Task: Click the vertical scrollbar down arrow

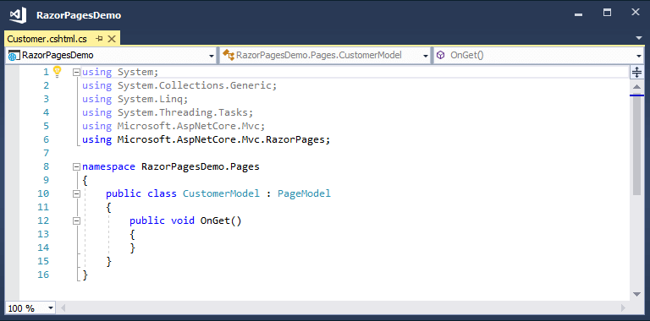Action: (x=636, y=294)
